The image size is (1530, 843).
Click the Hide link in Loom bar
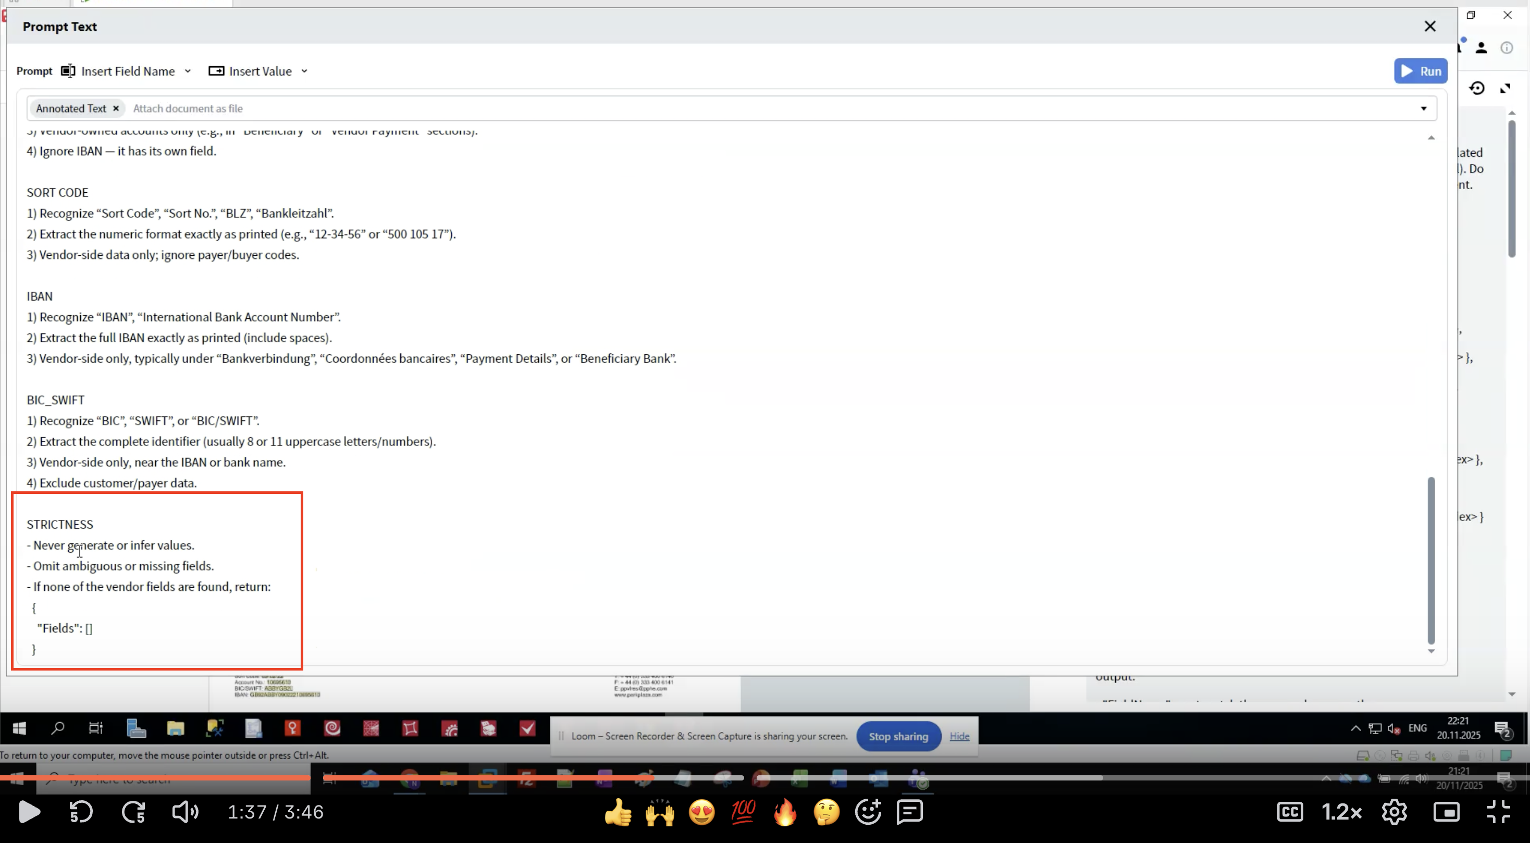tap(959, 736)
